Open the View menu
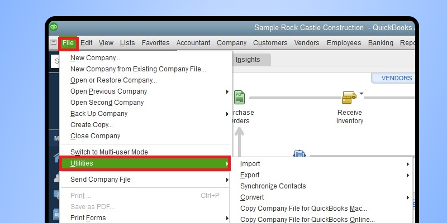The width and height of the screenshot is (447, 223). [x=106, y=43]
